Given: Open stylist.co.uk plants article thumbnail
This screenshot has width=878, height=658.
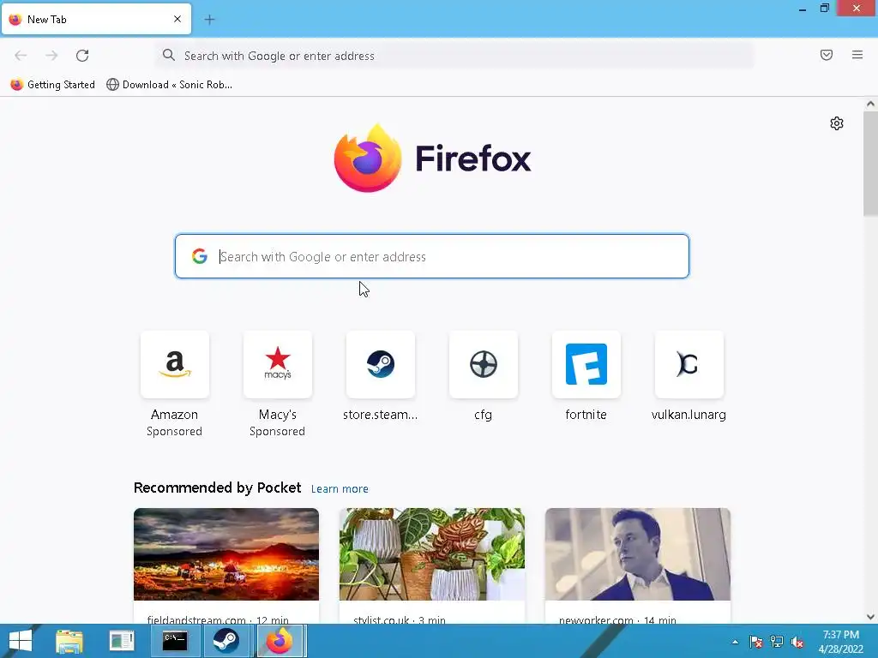Looking at the screenshot, I should click(432, 554).
